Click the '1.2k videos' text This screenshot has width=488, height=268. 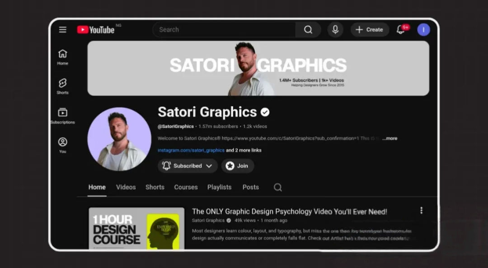coord(255,126)
